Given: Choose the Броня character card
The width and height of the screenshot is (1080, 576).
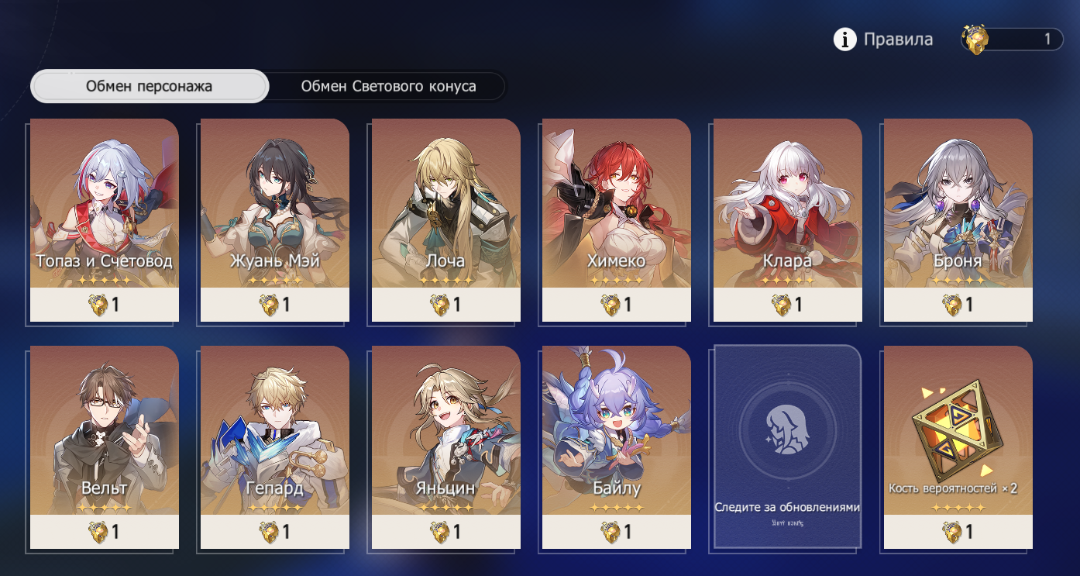Looking at the screenshot, I should tap(958, 220).
